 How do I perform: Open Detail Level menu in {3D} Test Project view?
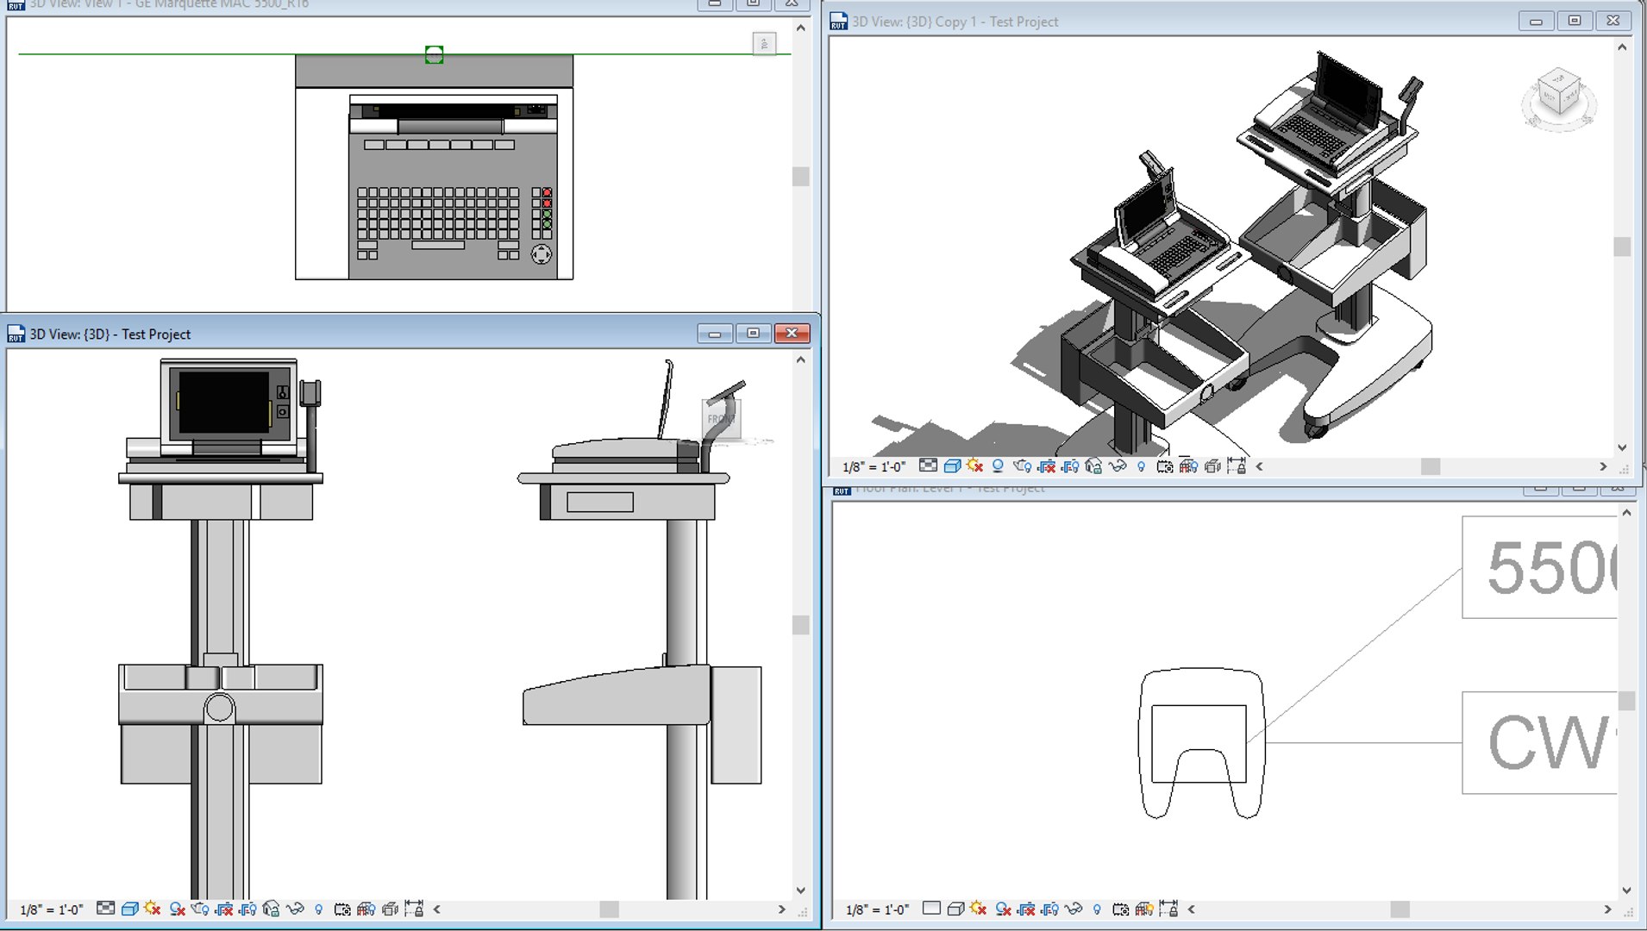coord(105,909)
